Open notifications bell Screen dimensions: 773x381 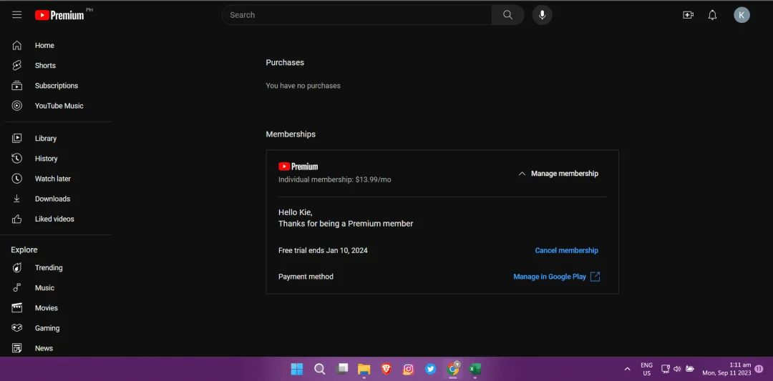(712, 15)
